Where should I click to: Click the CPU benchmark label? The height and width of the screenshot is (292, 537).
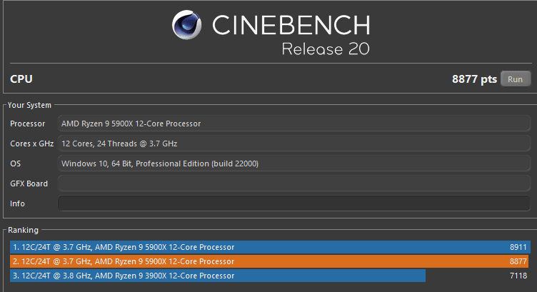click(21, 79)
